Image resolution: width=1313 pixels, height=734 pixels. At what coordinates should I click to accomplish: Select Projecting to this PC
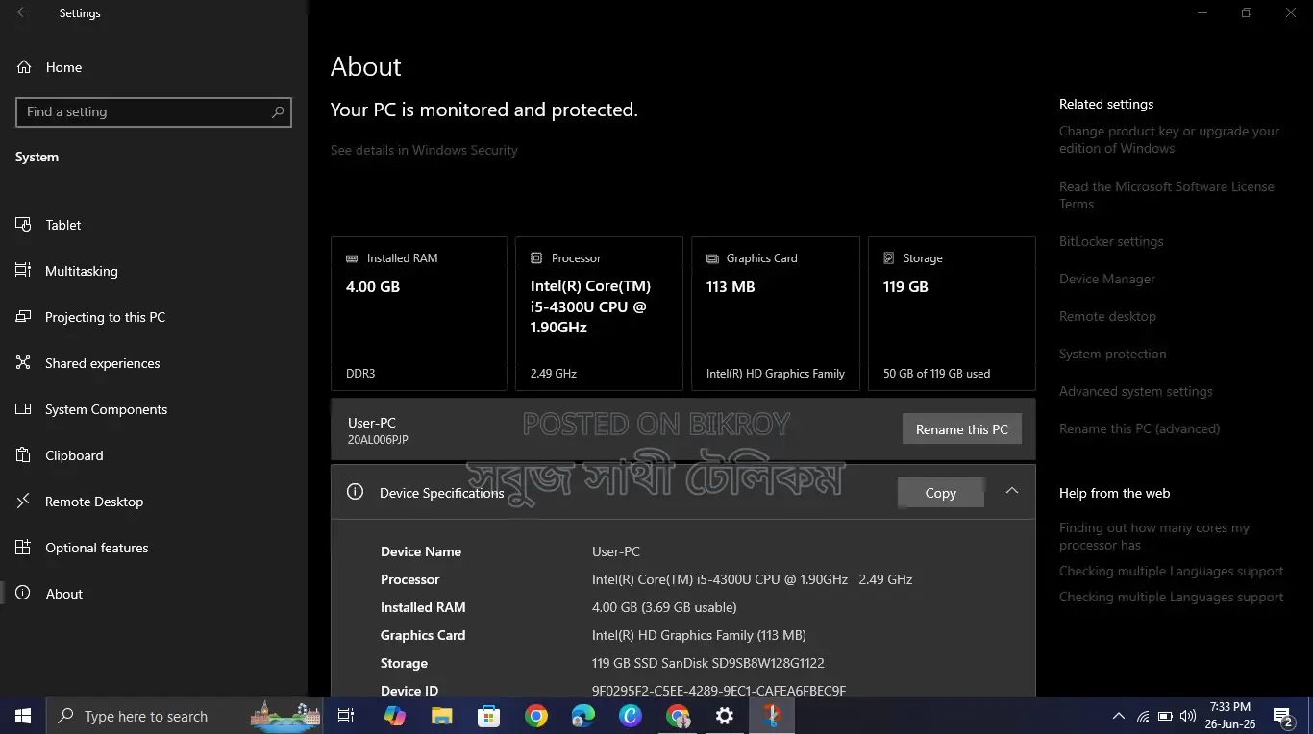point(154,317)
